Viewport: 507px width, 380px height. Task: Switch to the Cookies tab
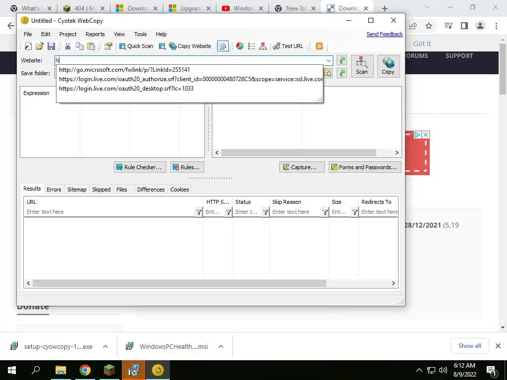pyautogui.click(x=179, y=190)
